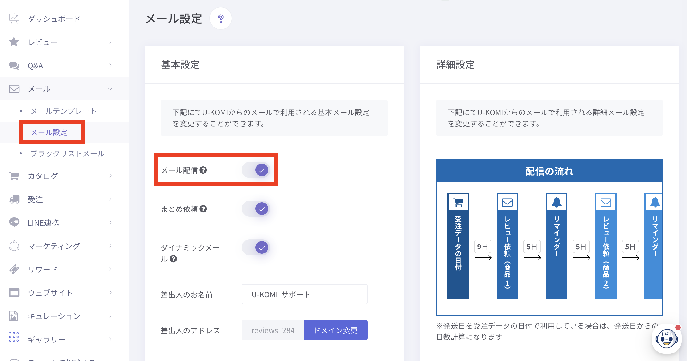Expand the レビュー menu chevron

[110, 42]
